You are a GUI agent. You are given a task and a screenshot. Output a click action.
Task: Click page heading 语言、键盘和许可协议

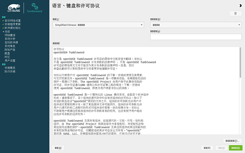(x=76, y=6)
